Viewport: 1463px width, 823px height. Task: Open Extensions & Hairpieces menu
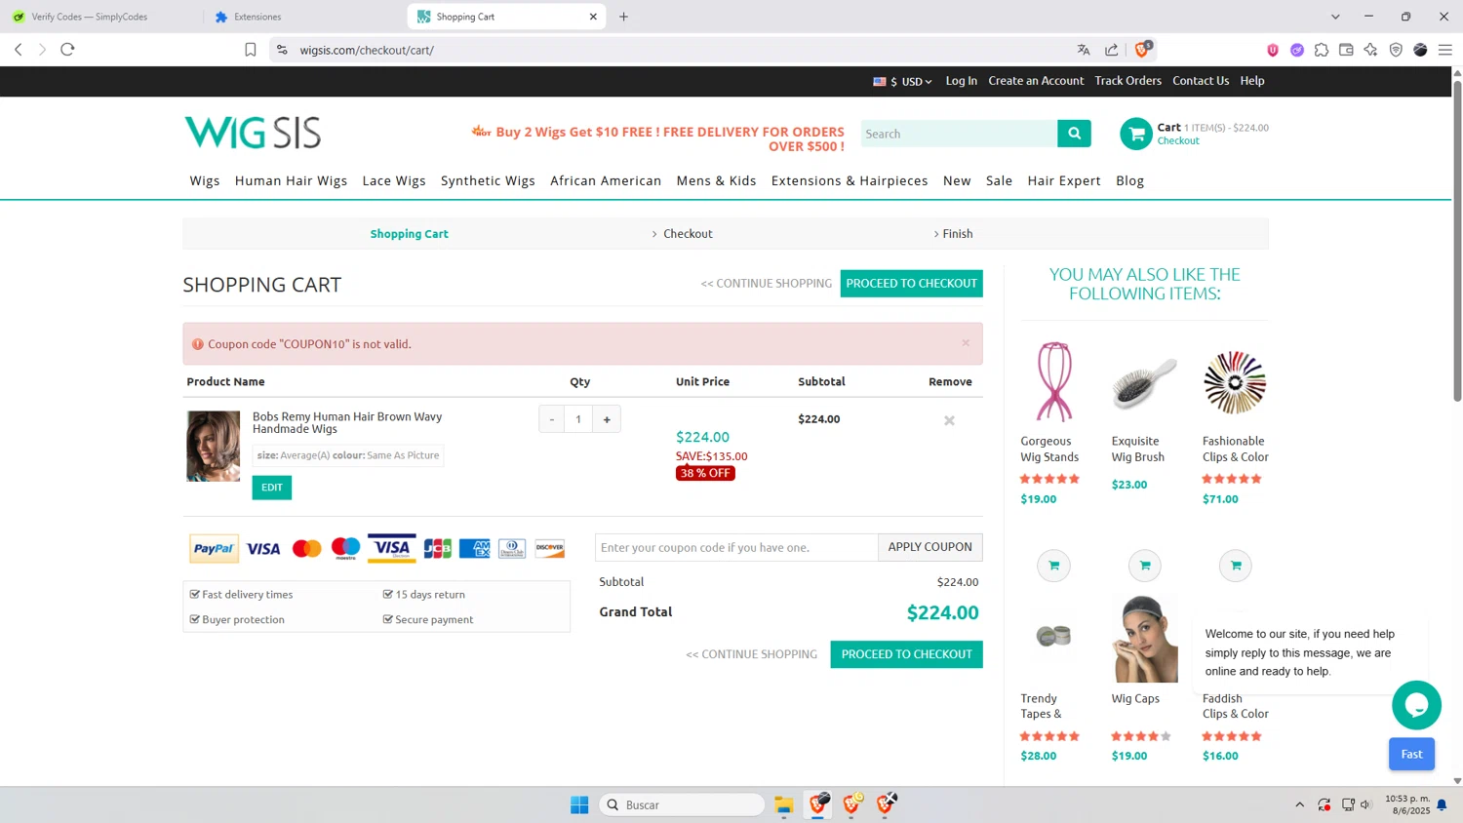(850, 180)
